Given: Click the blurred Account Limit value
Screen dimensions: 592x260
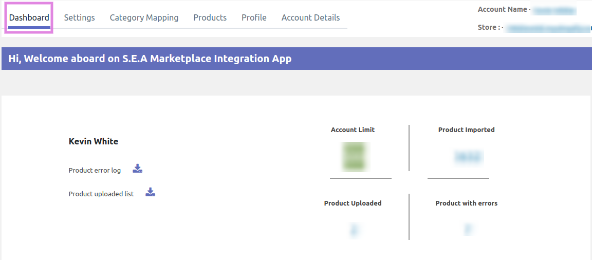Looking at the screenshot, I should (355, 156).
